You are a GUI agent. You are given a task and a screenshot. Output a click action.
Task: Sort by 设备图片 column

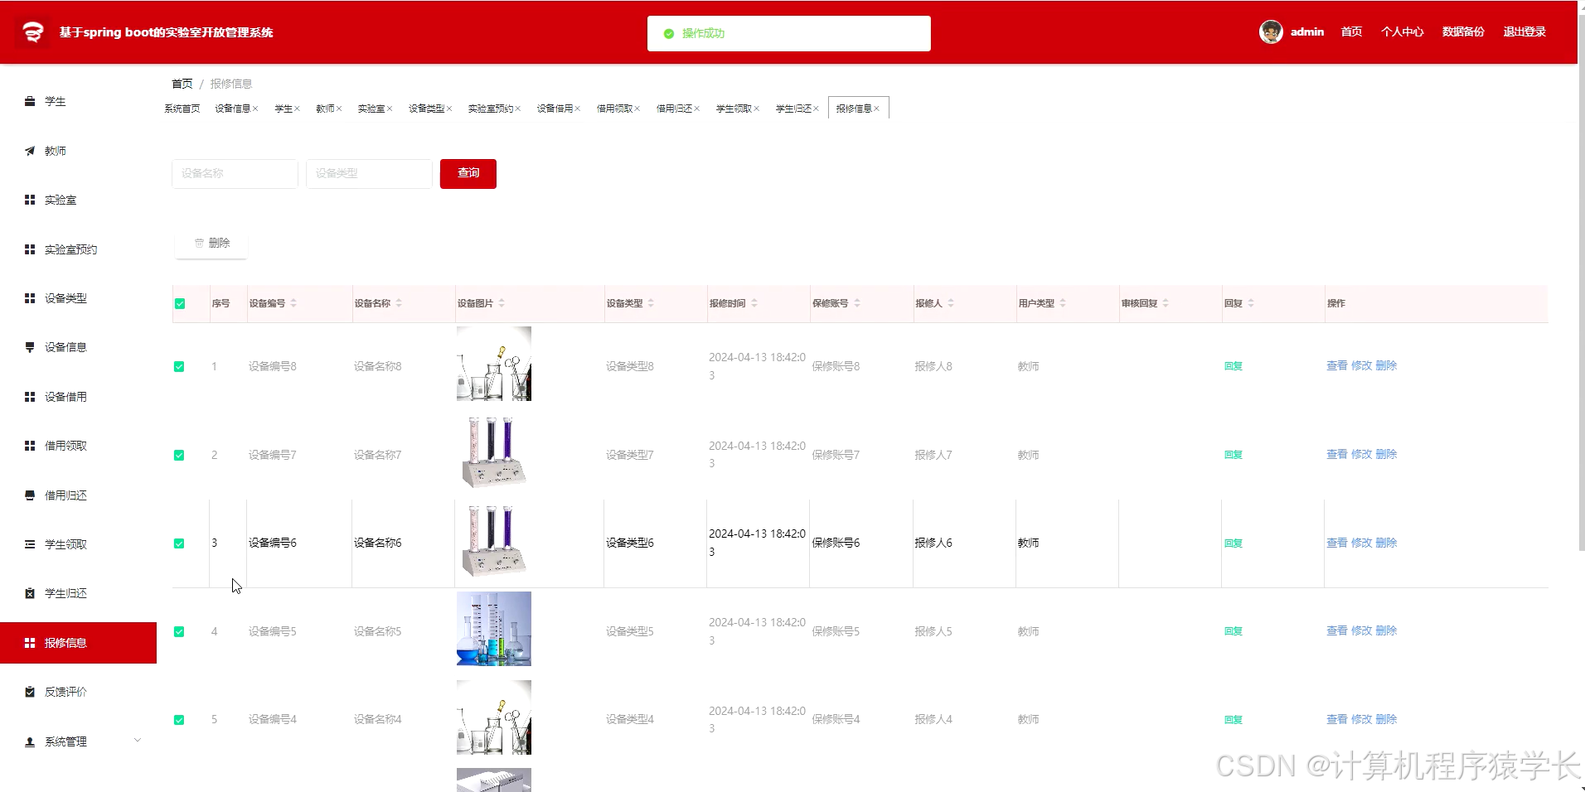point(502,303)
